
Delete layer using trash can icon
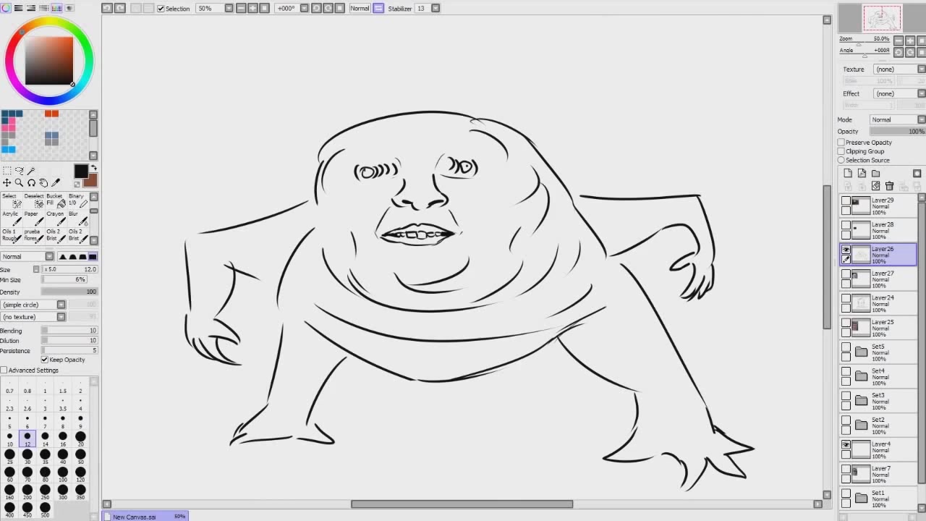point(889,186)
